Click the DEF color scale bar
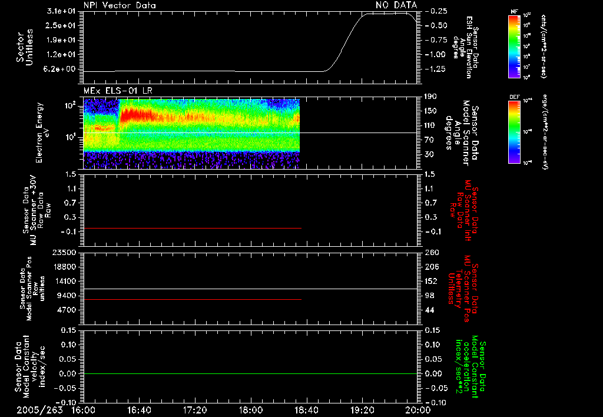The image size is (603, 417). pos(515,132)
